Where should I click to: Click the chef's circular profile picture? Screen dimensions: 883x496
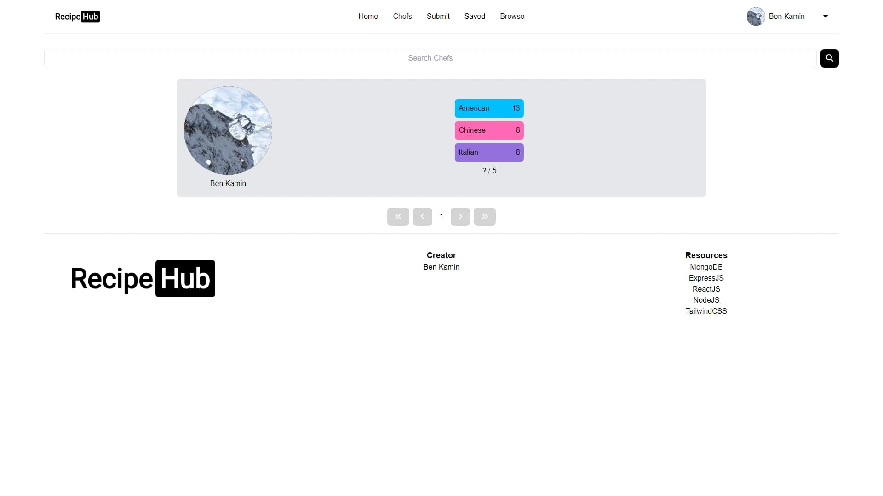point(228,130)
